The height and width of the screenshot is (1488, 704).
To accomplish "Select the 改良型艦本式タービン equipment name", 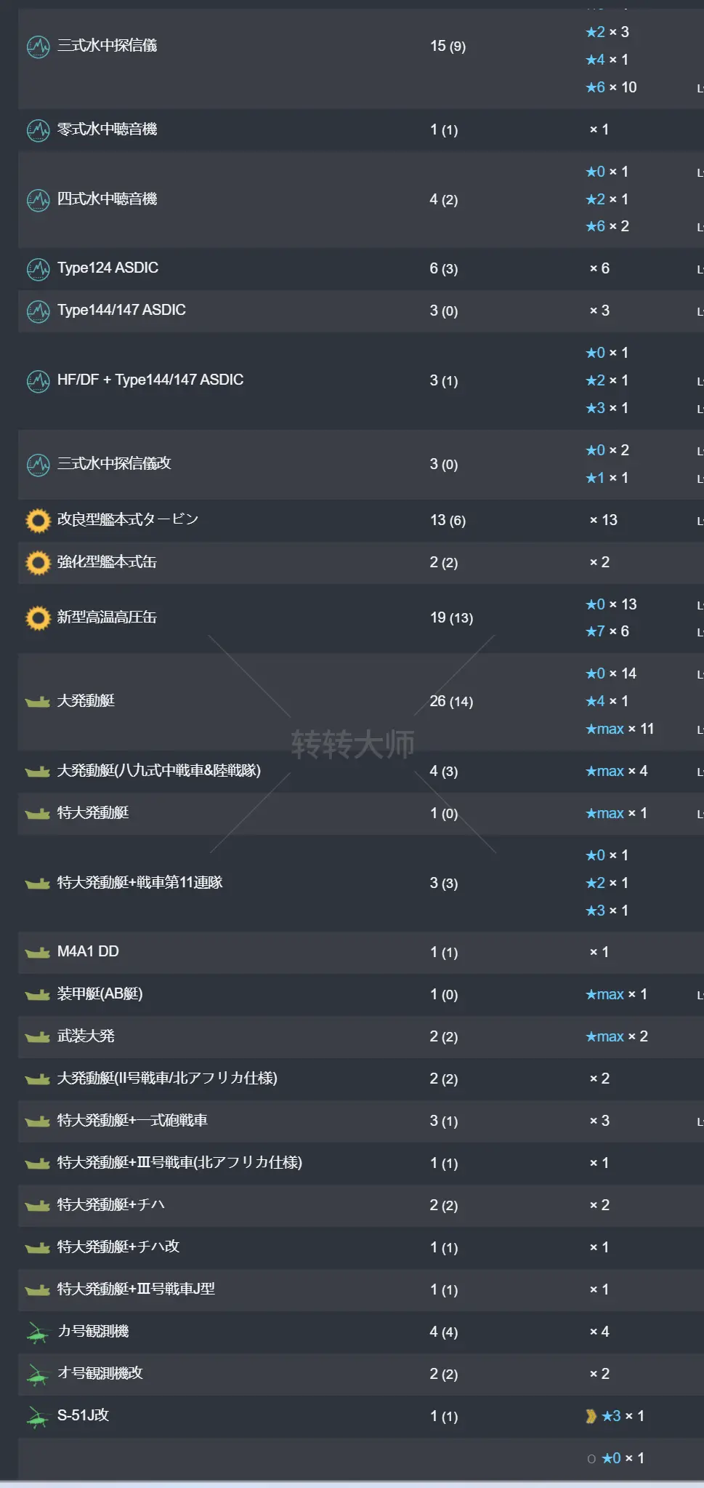I will 128,519.
